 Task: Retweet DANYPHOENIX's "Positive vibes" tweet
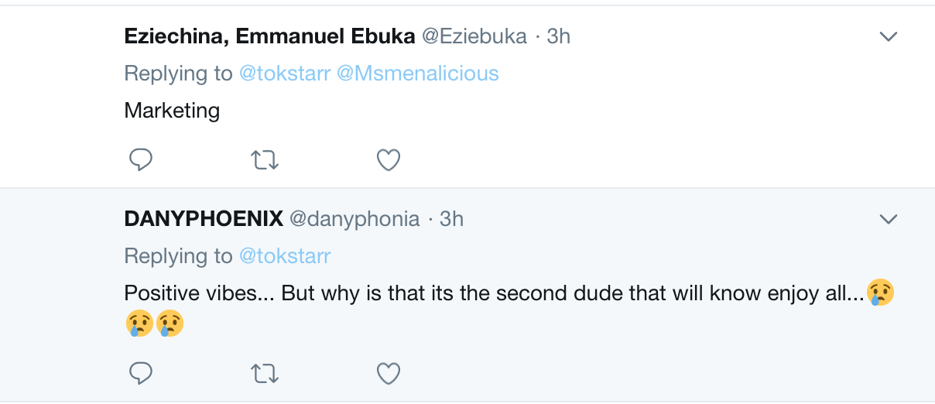(x=265, y=375)
